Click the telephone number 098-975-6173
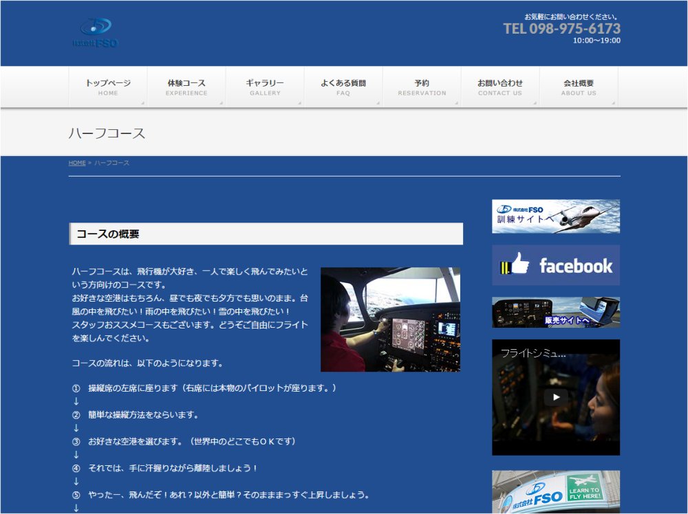This screenshot has height=514, width=688. click(561, 29)
